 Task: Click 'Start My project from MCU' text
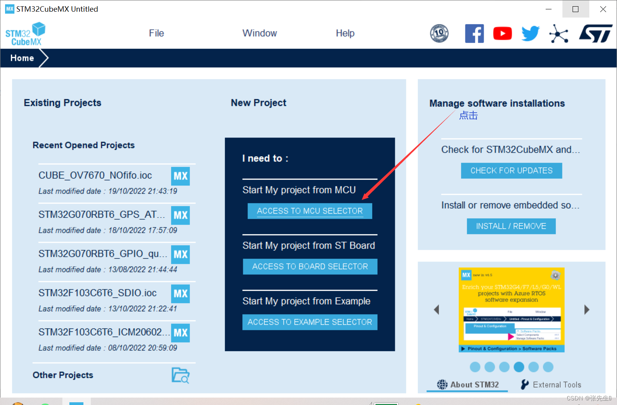(299, 190)
